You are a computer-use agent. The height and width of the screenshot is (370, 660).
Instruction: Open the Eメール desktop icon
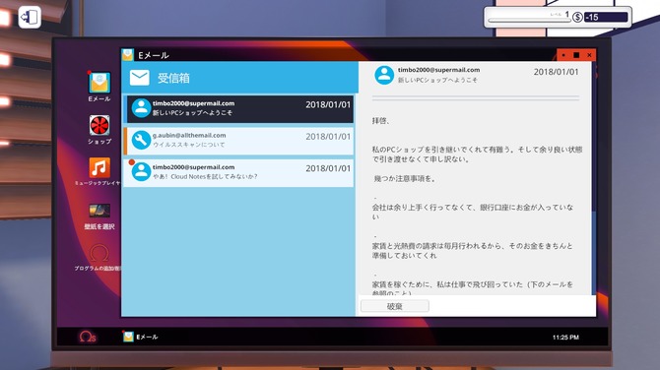pos(99,83)
